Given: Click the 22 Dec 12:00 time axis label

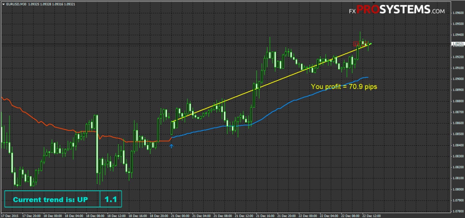Looking at the screenshot, I should (x=372, y=215).
